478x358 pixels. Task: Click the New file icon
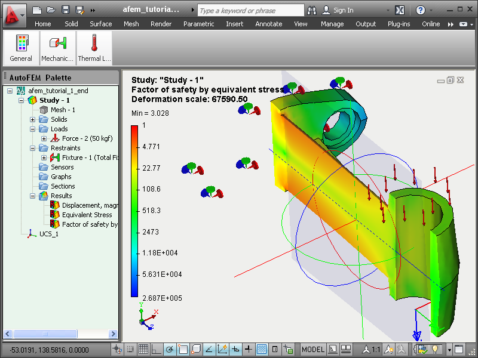37,10
